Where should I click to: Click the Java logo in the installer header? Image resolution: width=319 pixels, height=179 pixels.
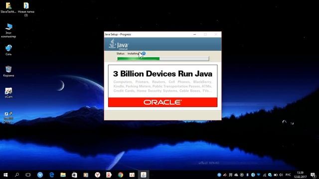pos(119,44)
